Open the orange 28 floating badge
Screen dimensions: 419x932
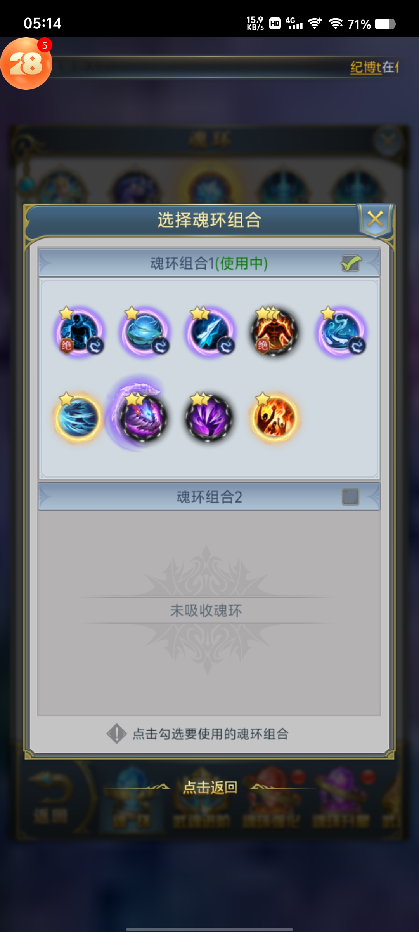point(26,64)
